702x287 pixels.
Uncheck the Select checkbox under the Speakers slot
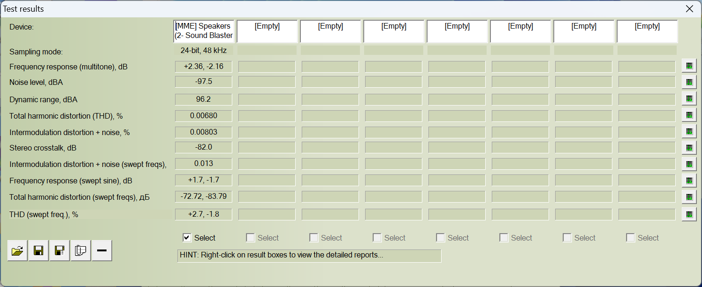[x=187, y=238]
